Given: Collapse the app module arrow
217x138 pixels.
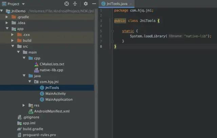Looking at the screenshot, I should click(x=7, y=28).
